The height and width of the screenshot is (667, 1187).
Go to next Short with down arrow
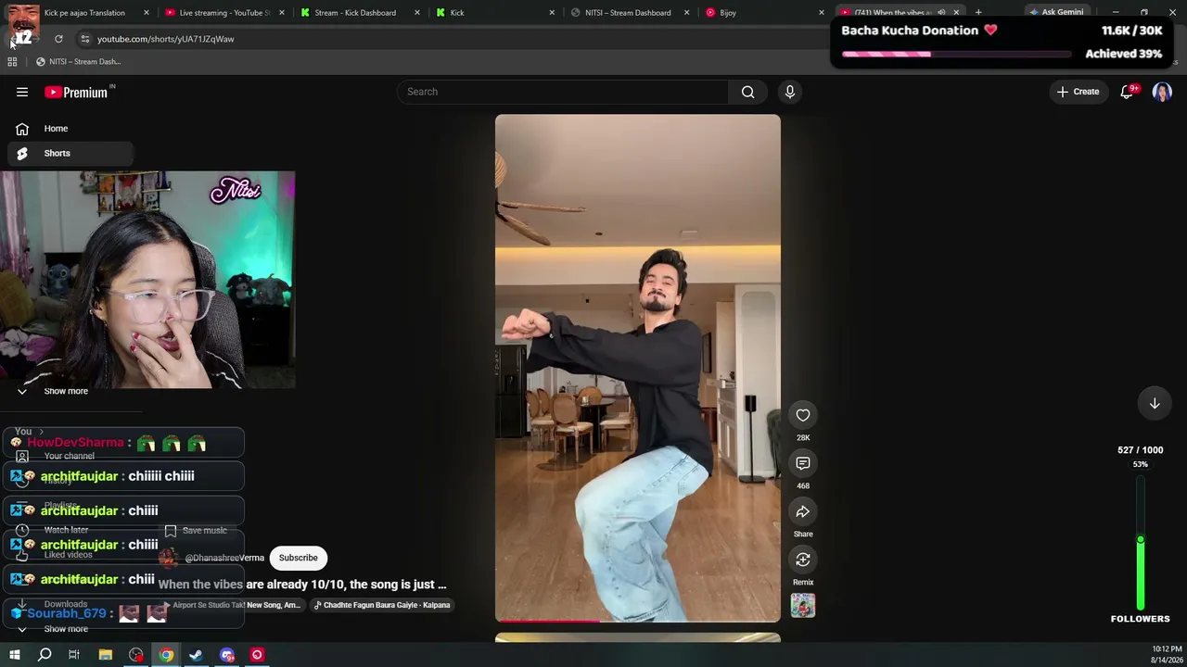coord(1155,403)
